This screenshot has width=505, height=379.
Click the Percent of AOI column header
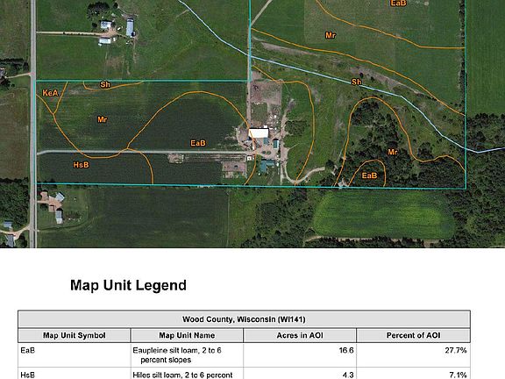(x=413, y=335)
